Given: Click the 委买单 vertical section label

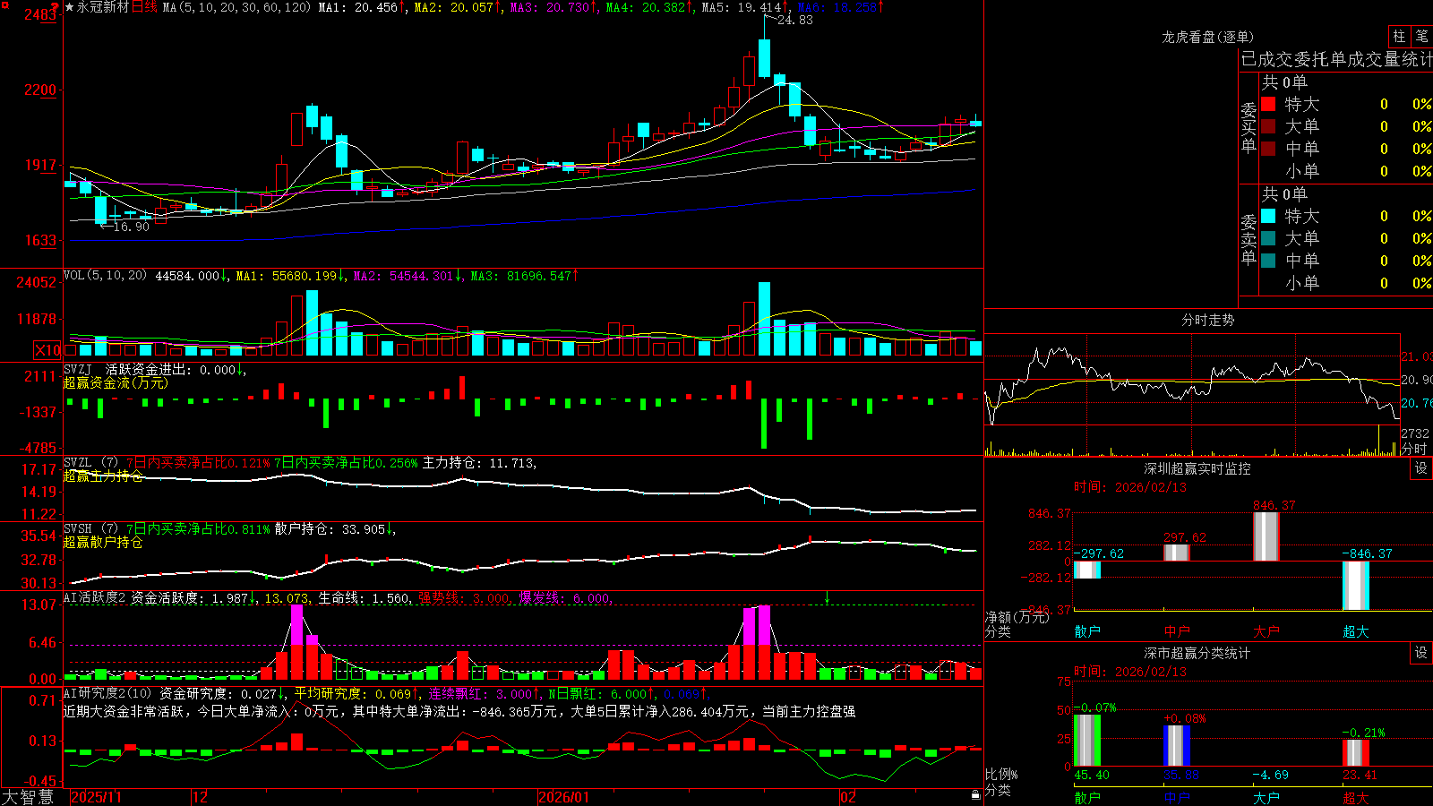Looking at the screenshot, I should coord(1249,128).
